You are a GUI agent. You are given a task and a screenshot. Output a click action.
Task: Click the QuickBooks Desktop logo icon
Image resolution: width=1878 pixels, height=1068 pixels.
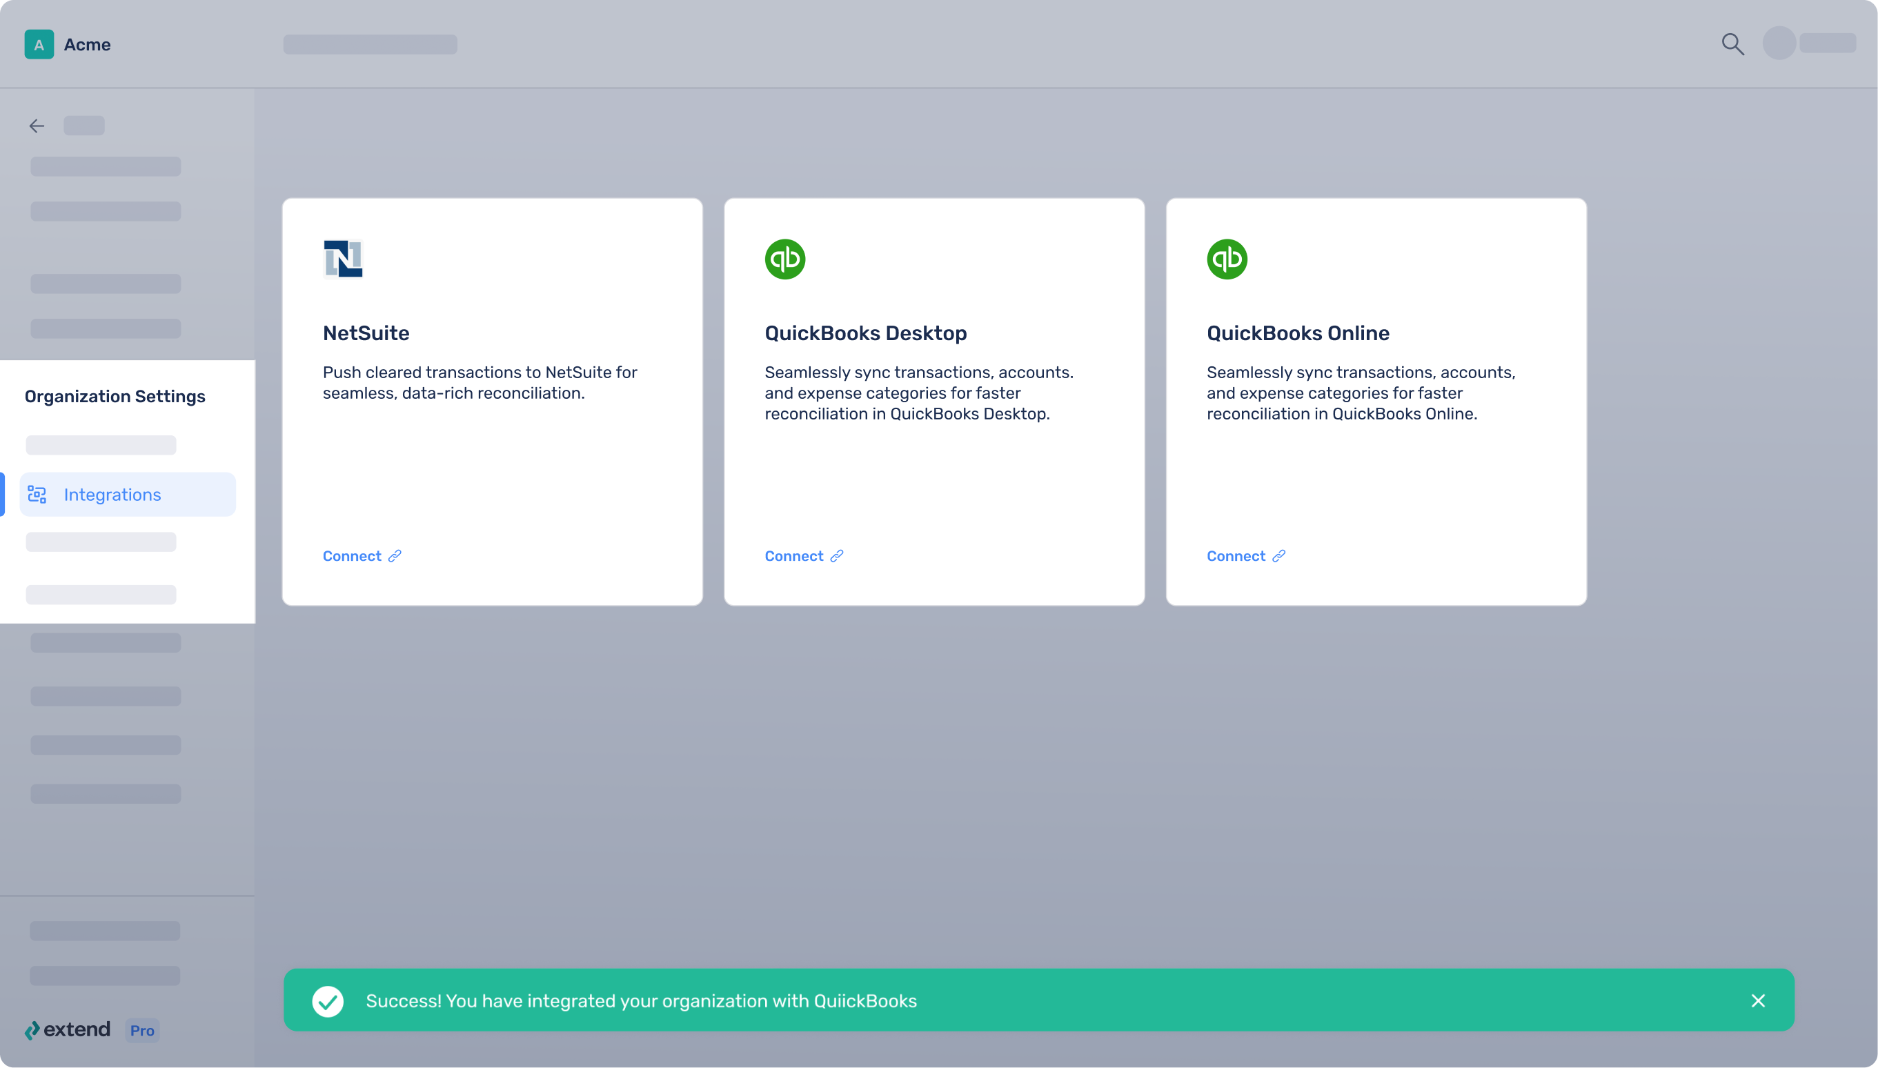coord(784,258)
